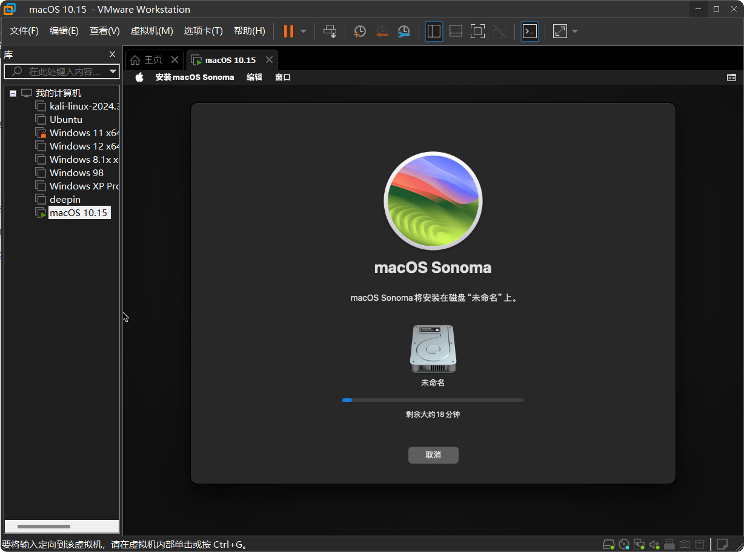Image resolution: width=744 pixels, height=552 pixels.
Task: Click the sound device status icon
Action: click(x=654, y=544)
